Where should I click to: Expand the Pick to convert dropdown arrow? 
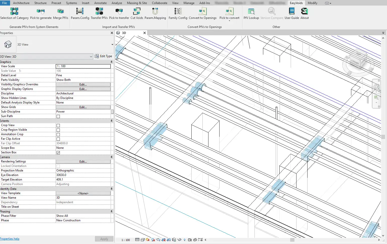[229, 21]
